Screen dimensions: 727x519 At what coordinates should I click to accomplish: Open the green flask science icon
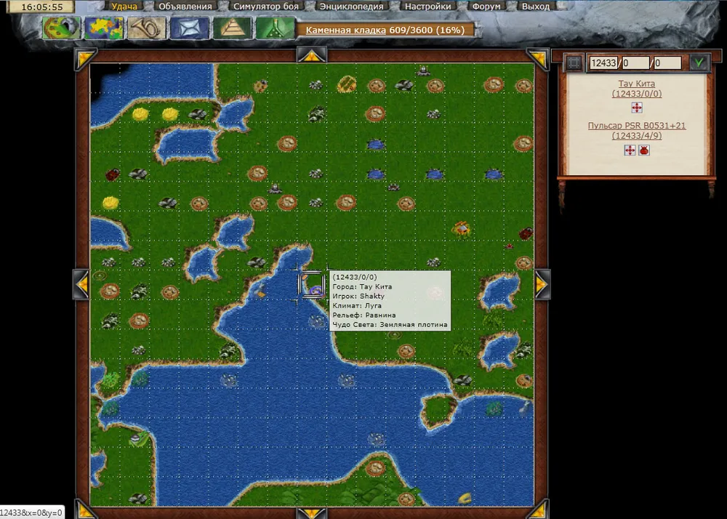coord(275,28)
